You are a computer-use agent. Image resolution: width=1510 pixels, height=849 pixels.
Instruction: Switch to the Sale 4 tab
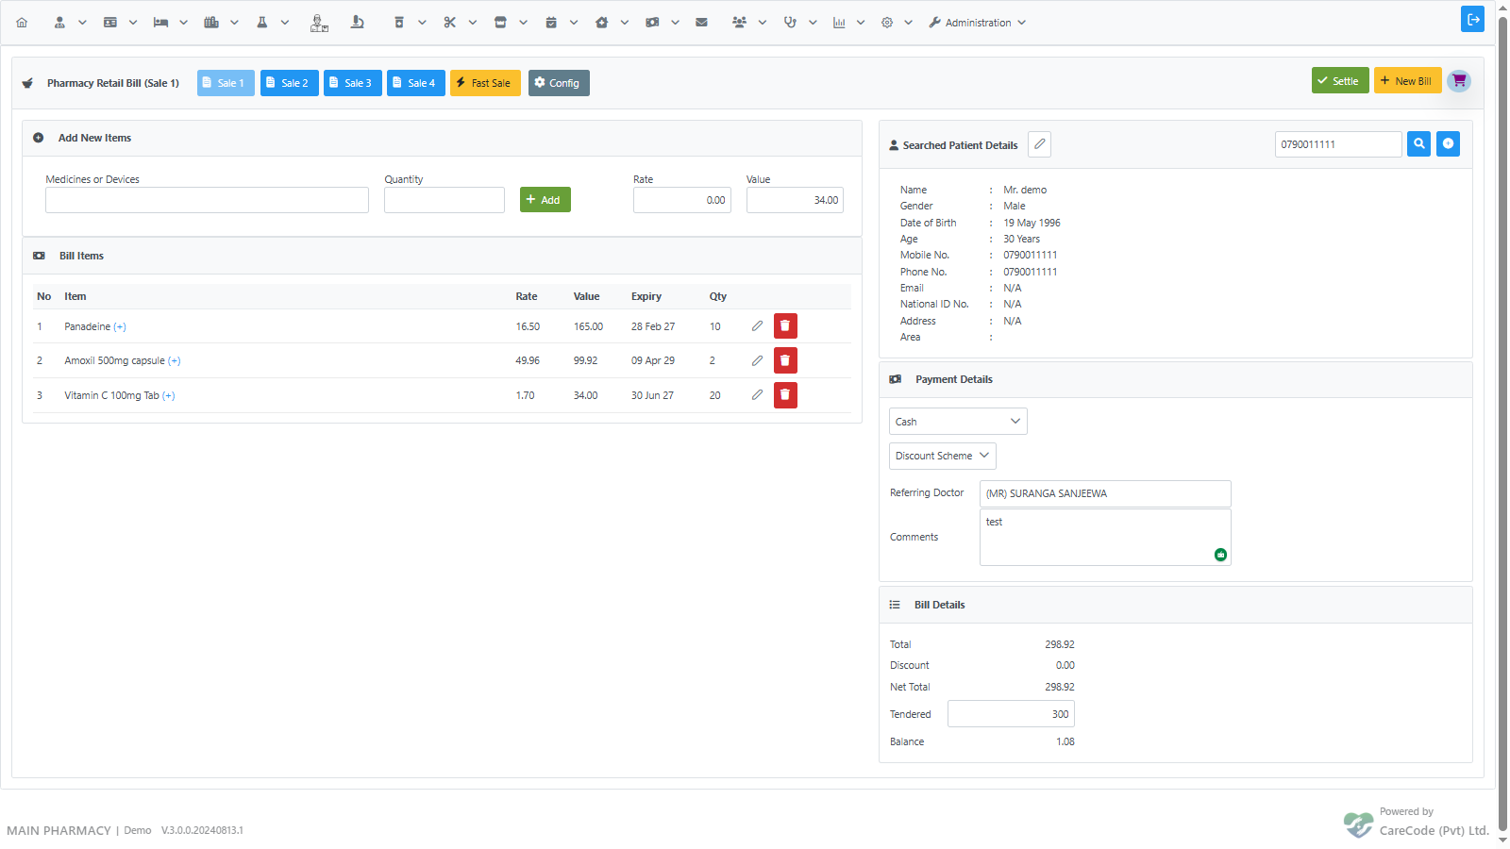416,83
